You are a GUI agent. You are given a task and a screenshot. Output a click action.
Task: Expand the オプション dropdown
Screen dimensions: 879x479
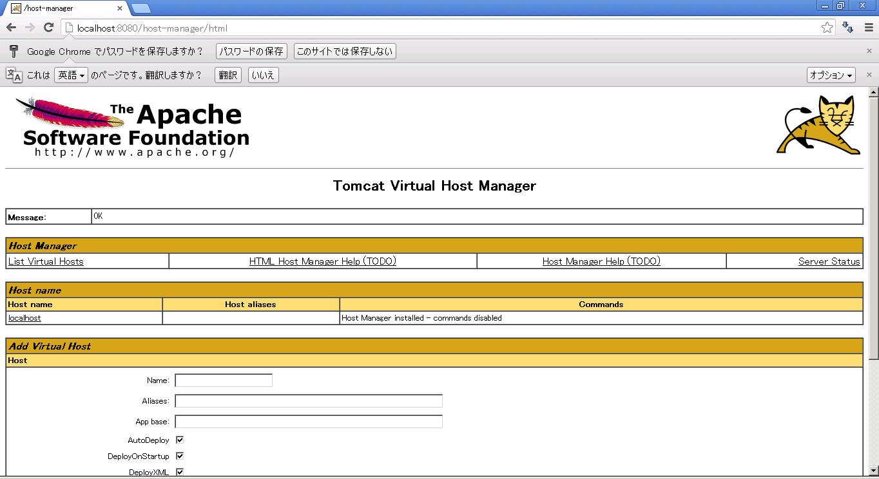[x=831, y=75]
